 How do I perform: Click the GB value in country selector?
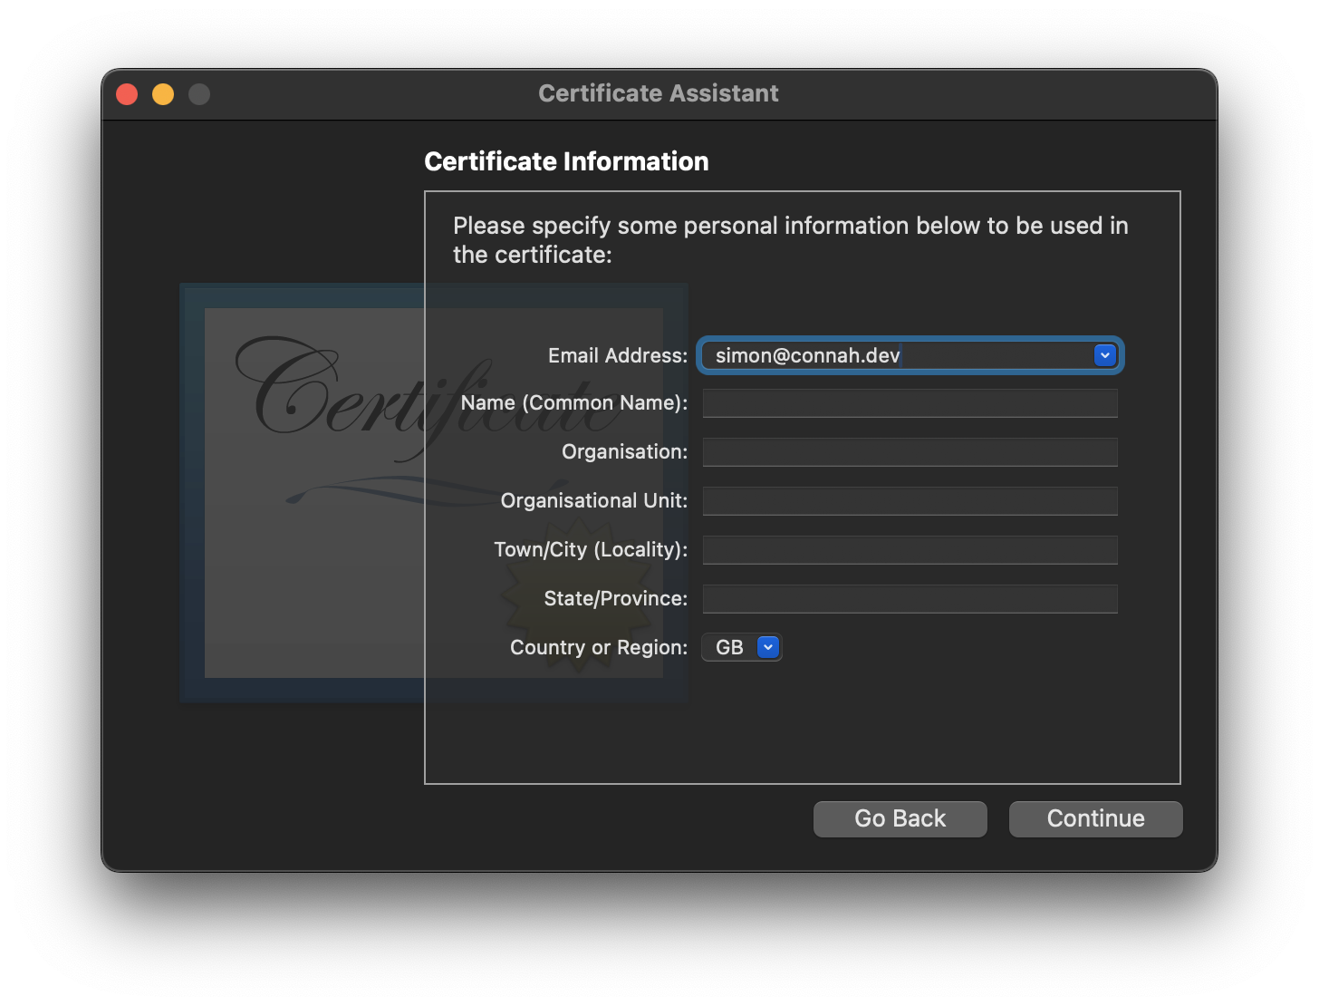tap(730, 646)
